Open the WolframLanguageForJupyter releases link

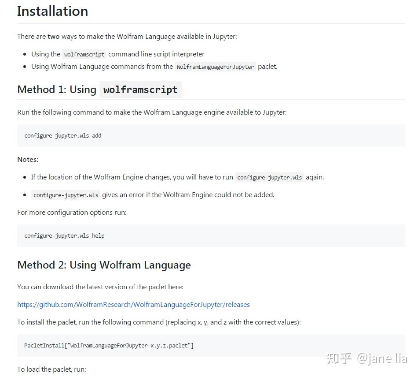point(133,304)
